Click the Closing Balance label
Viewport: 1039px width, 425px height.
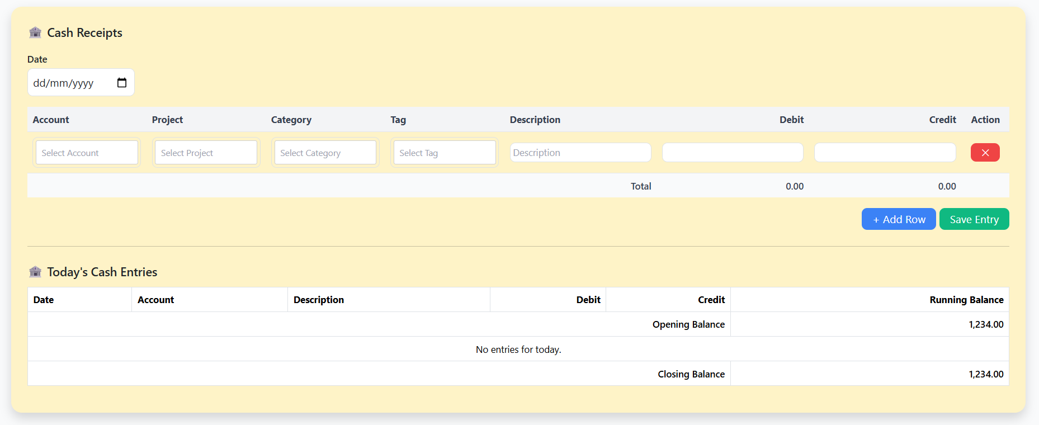coord(691,374)
